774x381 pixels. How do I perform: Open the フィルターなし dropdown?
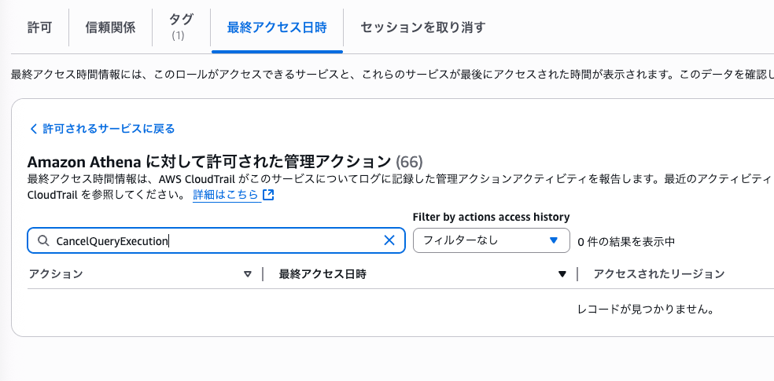pyautogui.click(x=491, y=240)
